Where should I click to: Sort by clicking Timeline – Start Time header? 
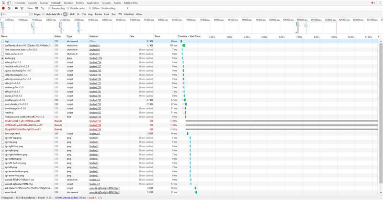tap(189, 36)
